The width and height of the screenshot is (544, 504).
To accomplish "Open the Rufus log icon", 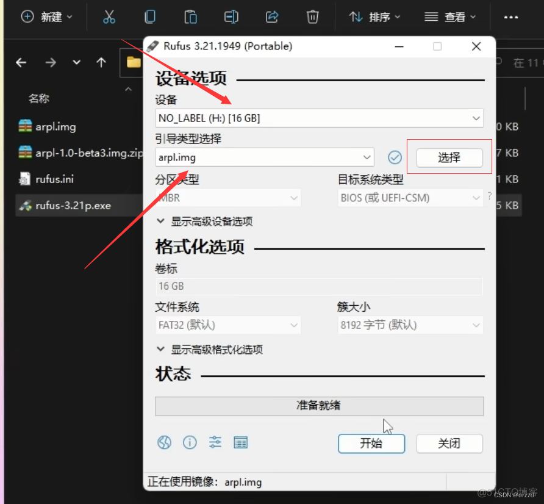I will 240,442.
